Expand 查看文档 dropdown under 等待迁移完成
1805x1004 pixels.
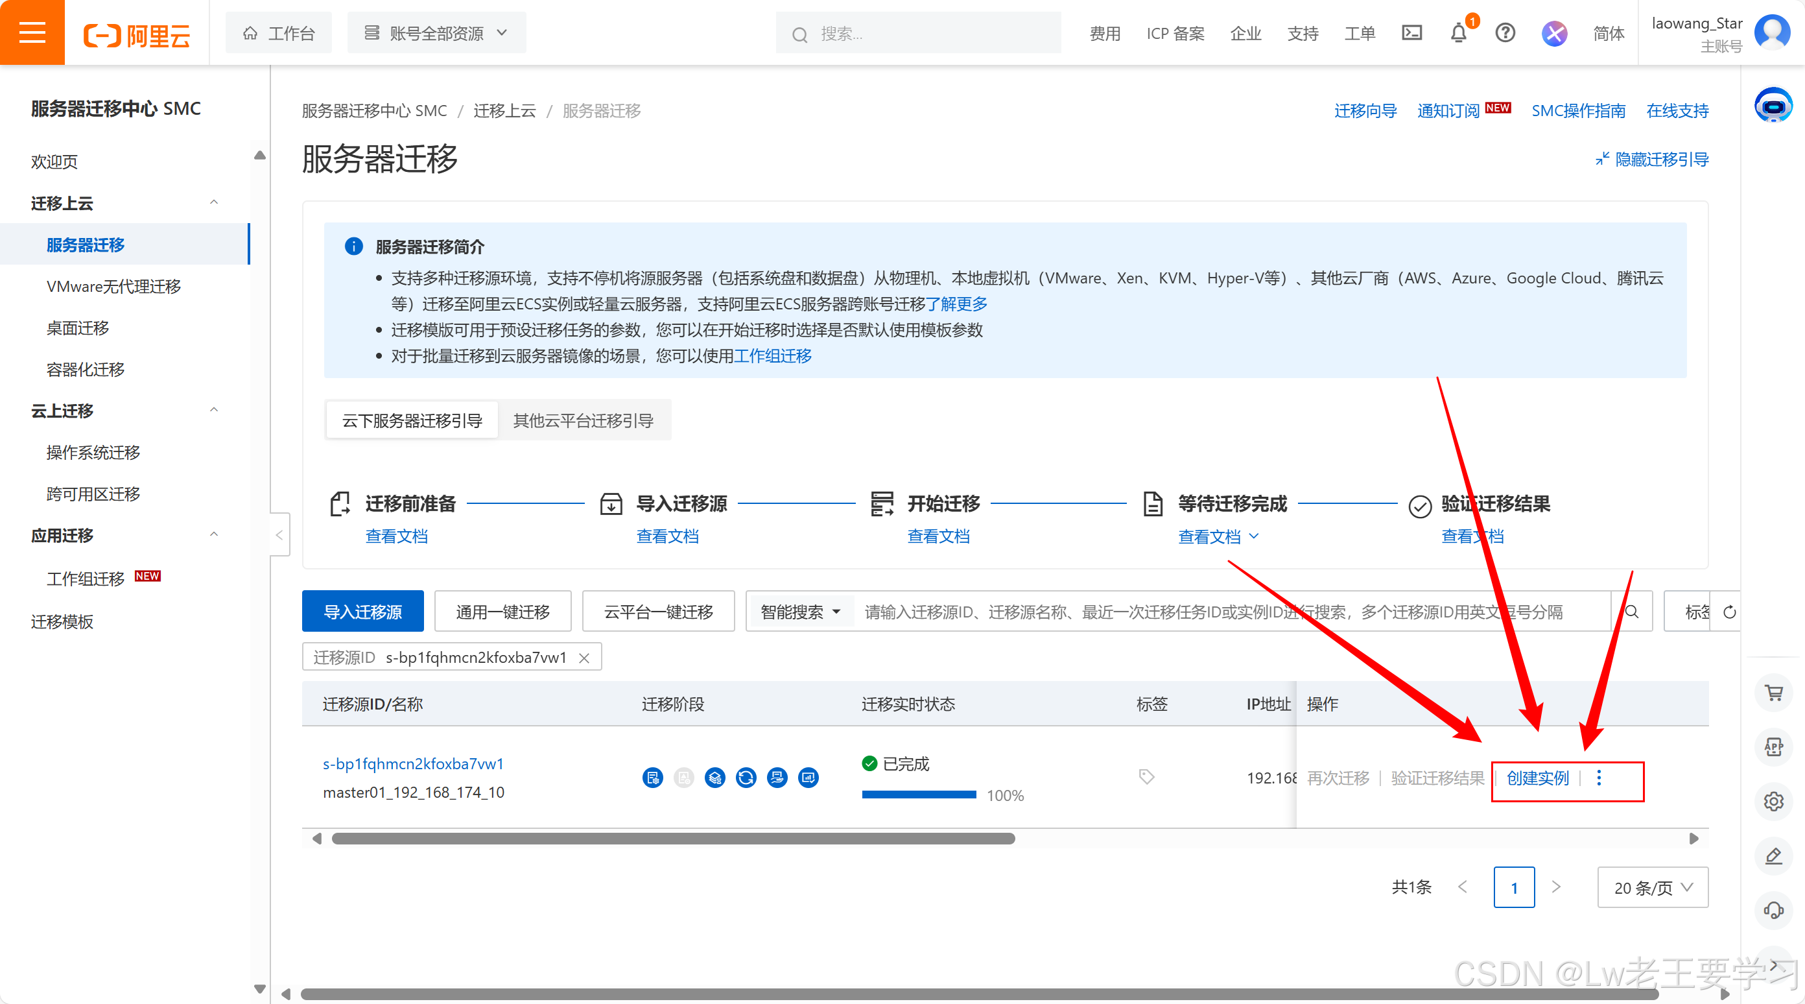pos(1218,536)
